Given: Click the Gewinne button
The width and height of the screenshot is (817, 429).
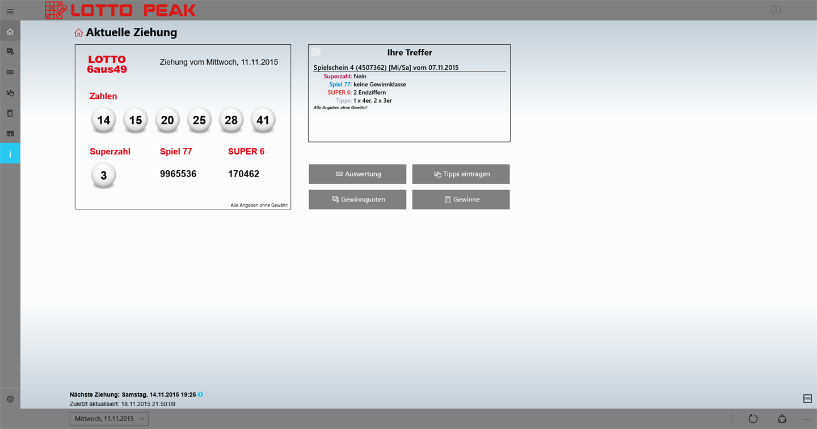Looking at the screenshot, I should tap(461, 200).
